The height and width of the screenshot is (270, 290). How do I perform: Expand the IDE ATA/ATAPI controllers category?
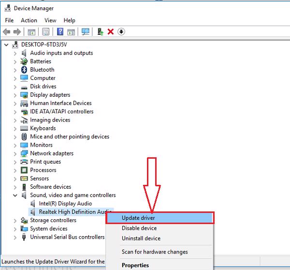tap(15, 112)
